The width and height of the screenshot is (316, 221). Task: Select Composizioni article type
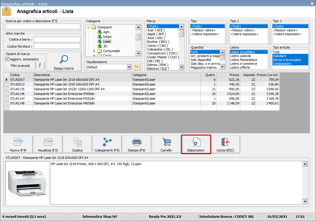pos(290,64)
